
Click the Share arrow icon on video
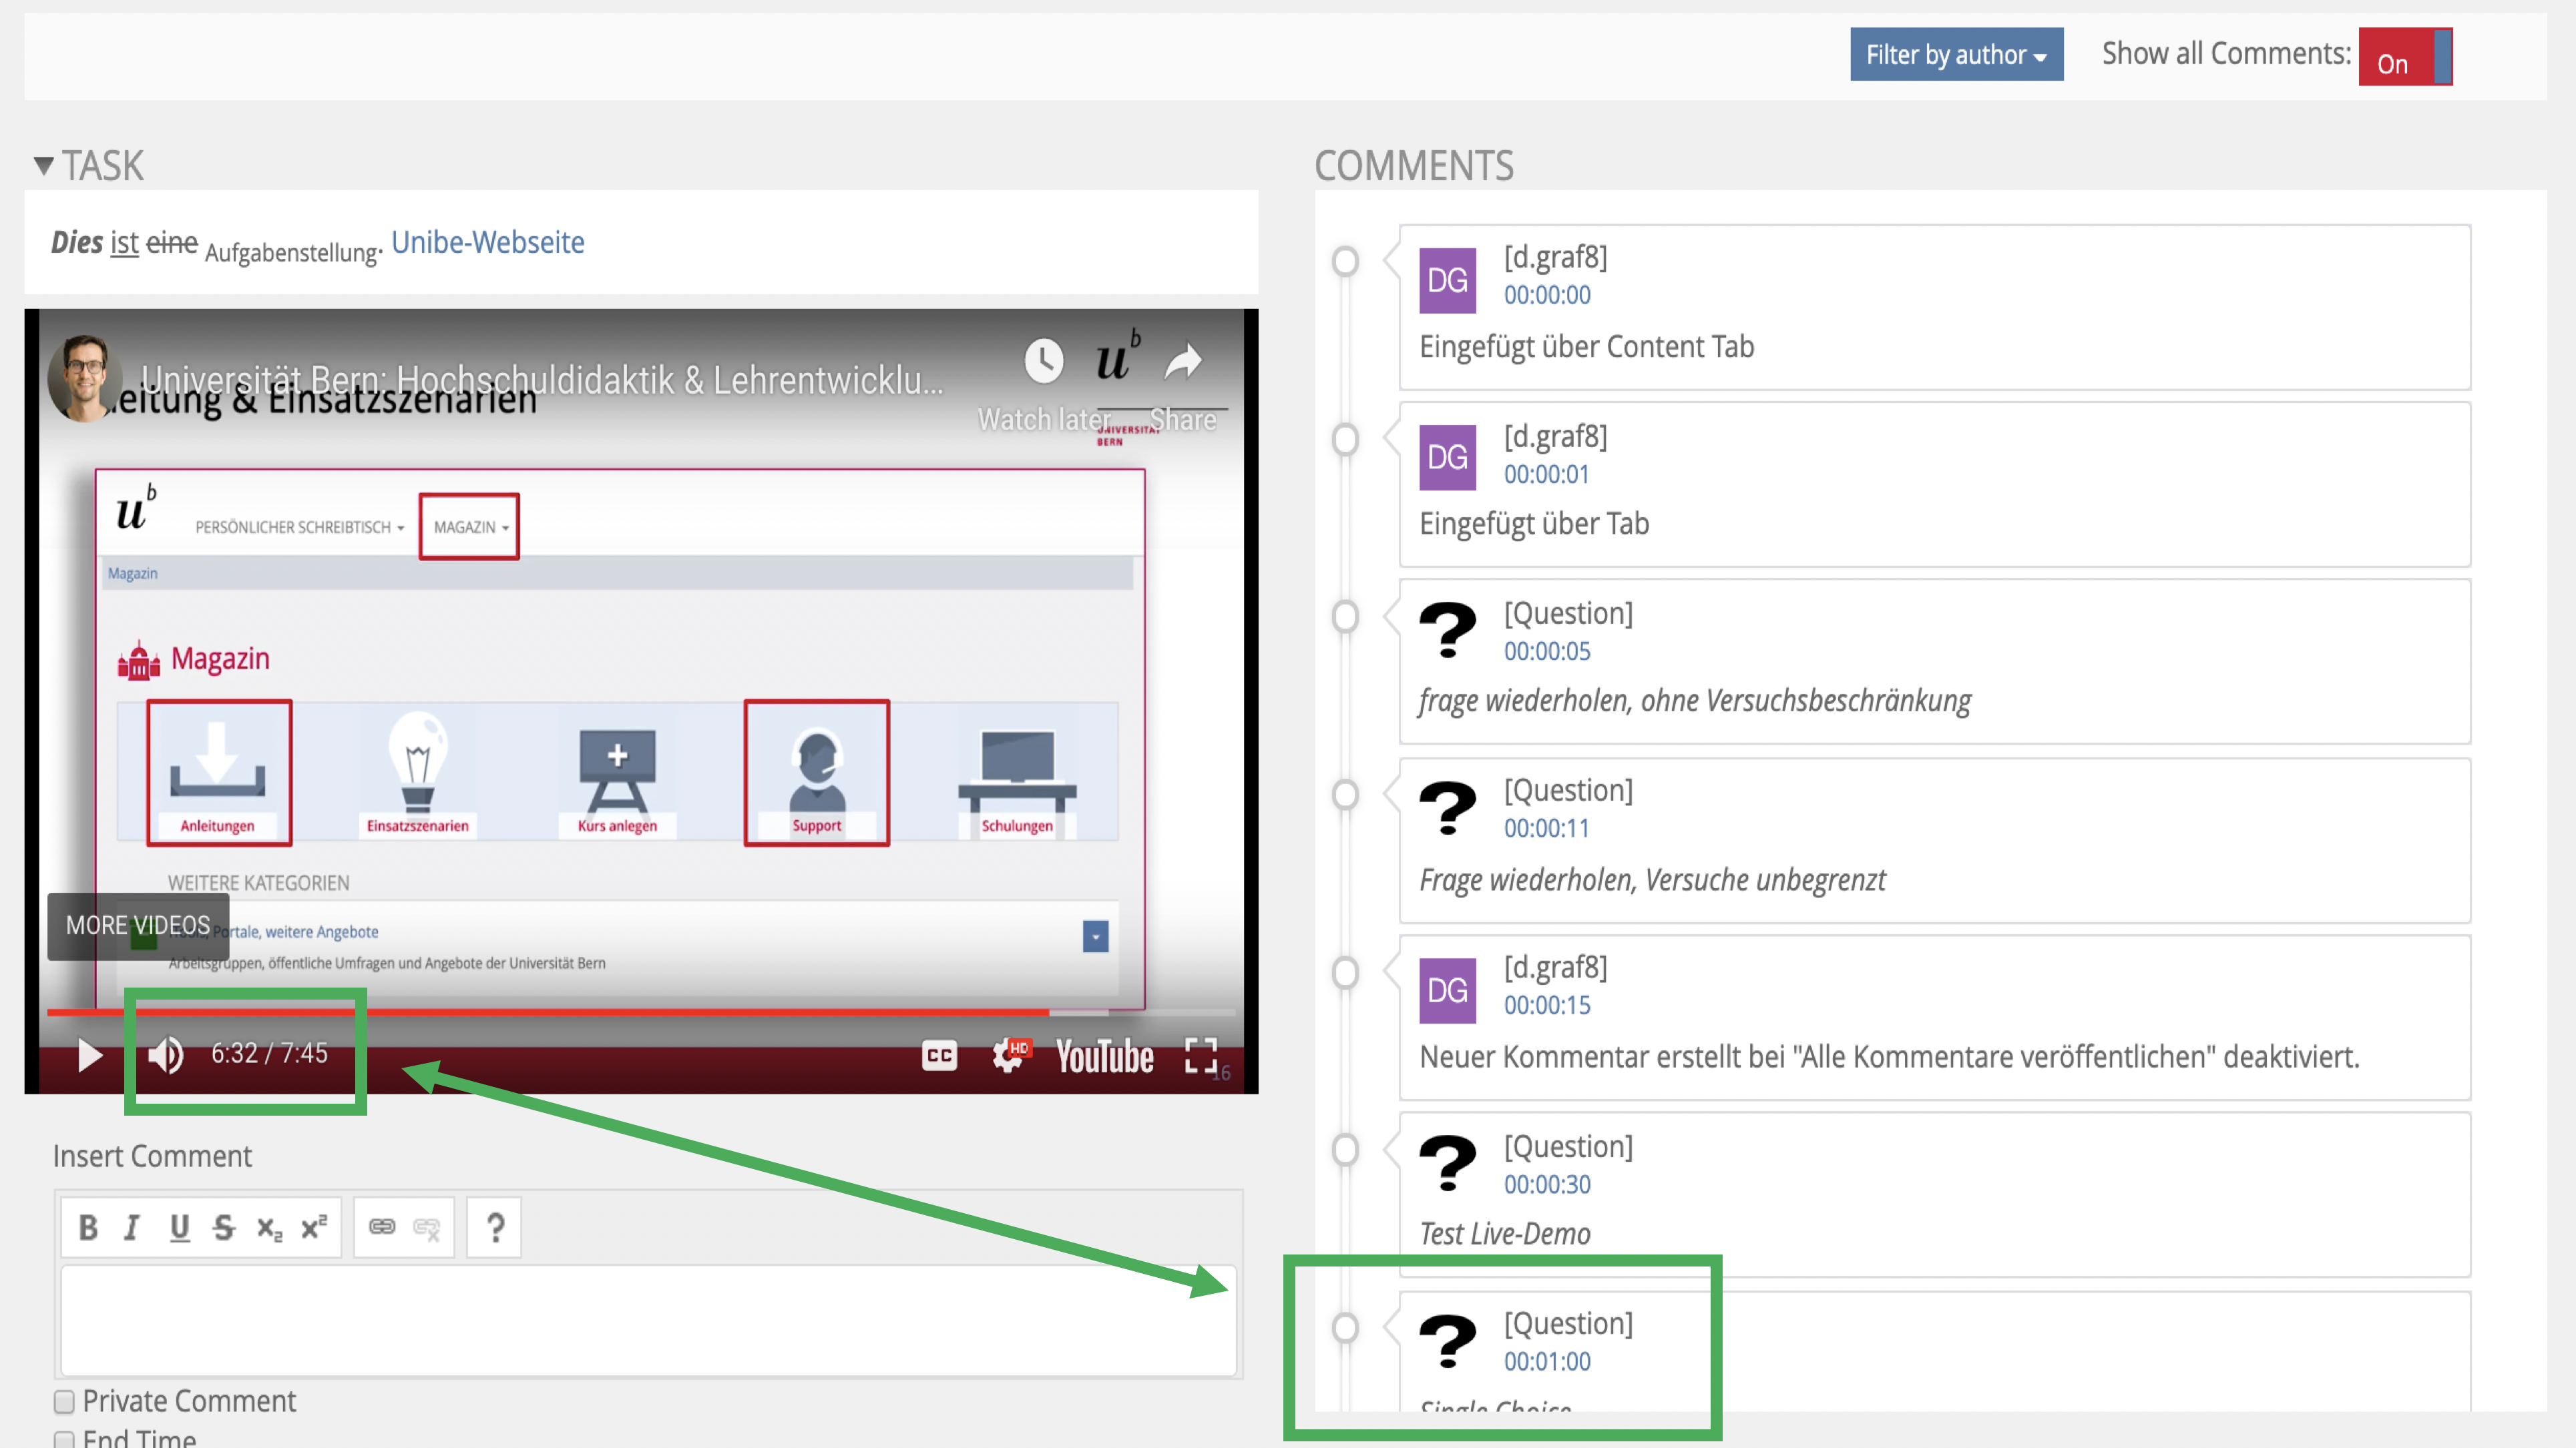pyautogui.click(x=1184, y=362)
